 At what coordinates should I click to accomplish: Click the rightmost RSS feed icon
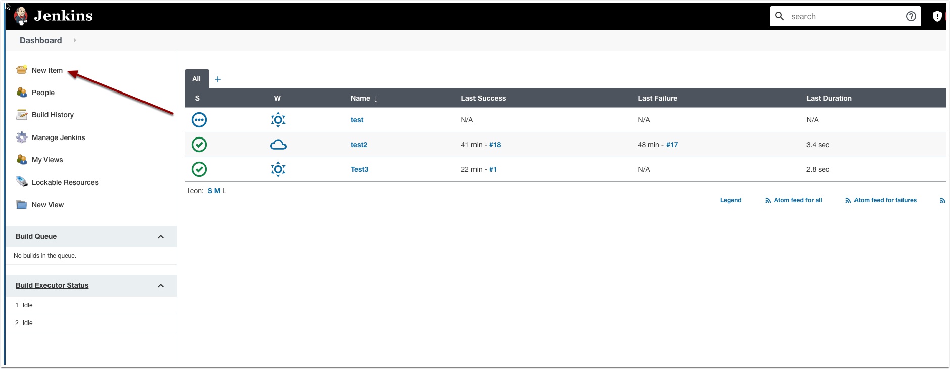[942, 201]
